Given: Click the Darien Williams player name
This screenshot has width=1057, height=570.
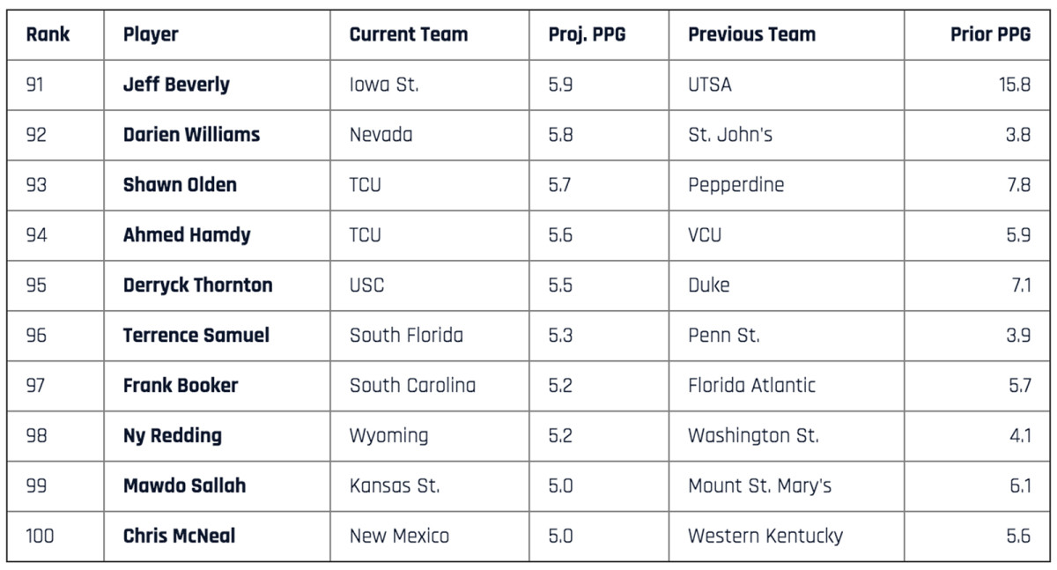Looking at the screenshot, I should click(191, 135).
